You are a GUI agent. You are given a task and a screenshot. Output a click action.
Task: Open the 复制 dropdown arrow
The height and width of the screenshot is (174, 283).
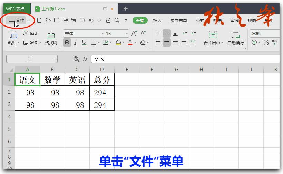coord(41,43)
